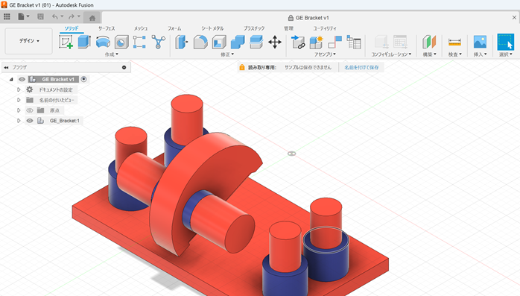This screenshot has width=520, height=296.
Task: Switch to the プラスチック tab
Action: pos(254,28)
